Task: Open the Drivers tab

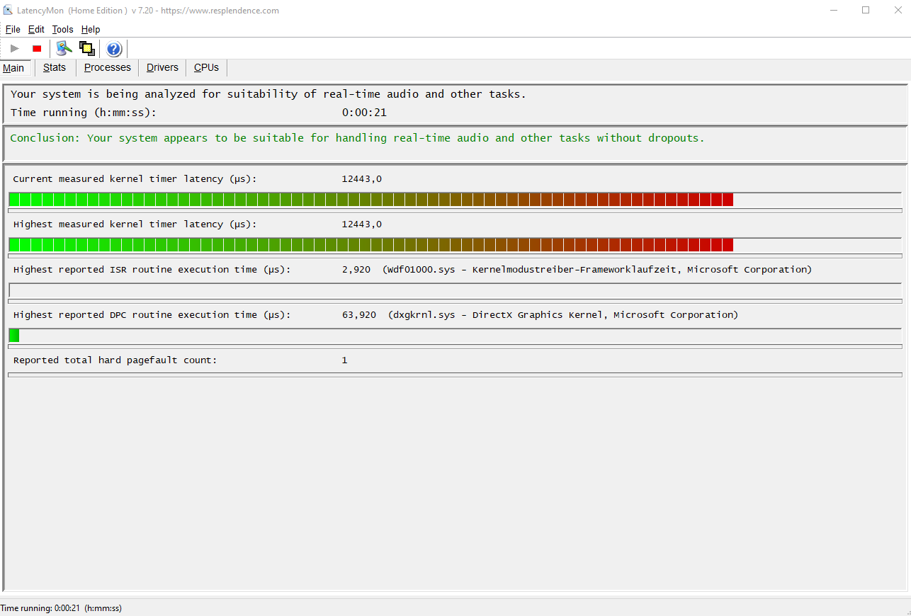Action: (162, 67)
